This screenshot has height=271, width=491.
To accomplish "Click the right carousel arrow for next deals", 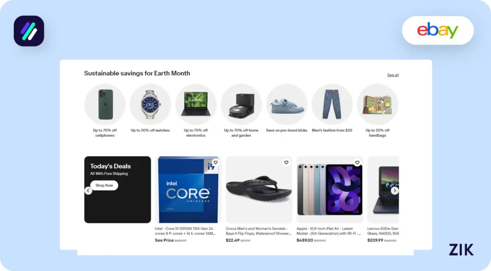I will click(395, 191).
